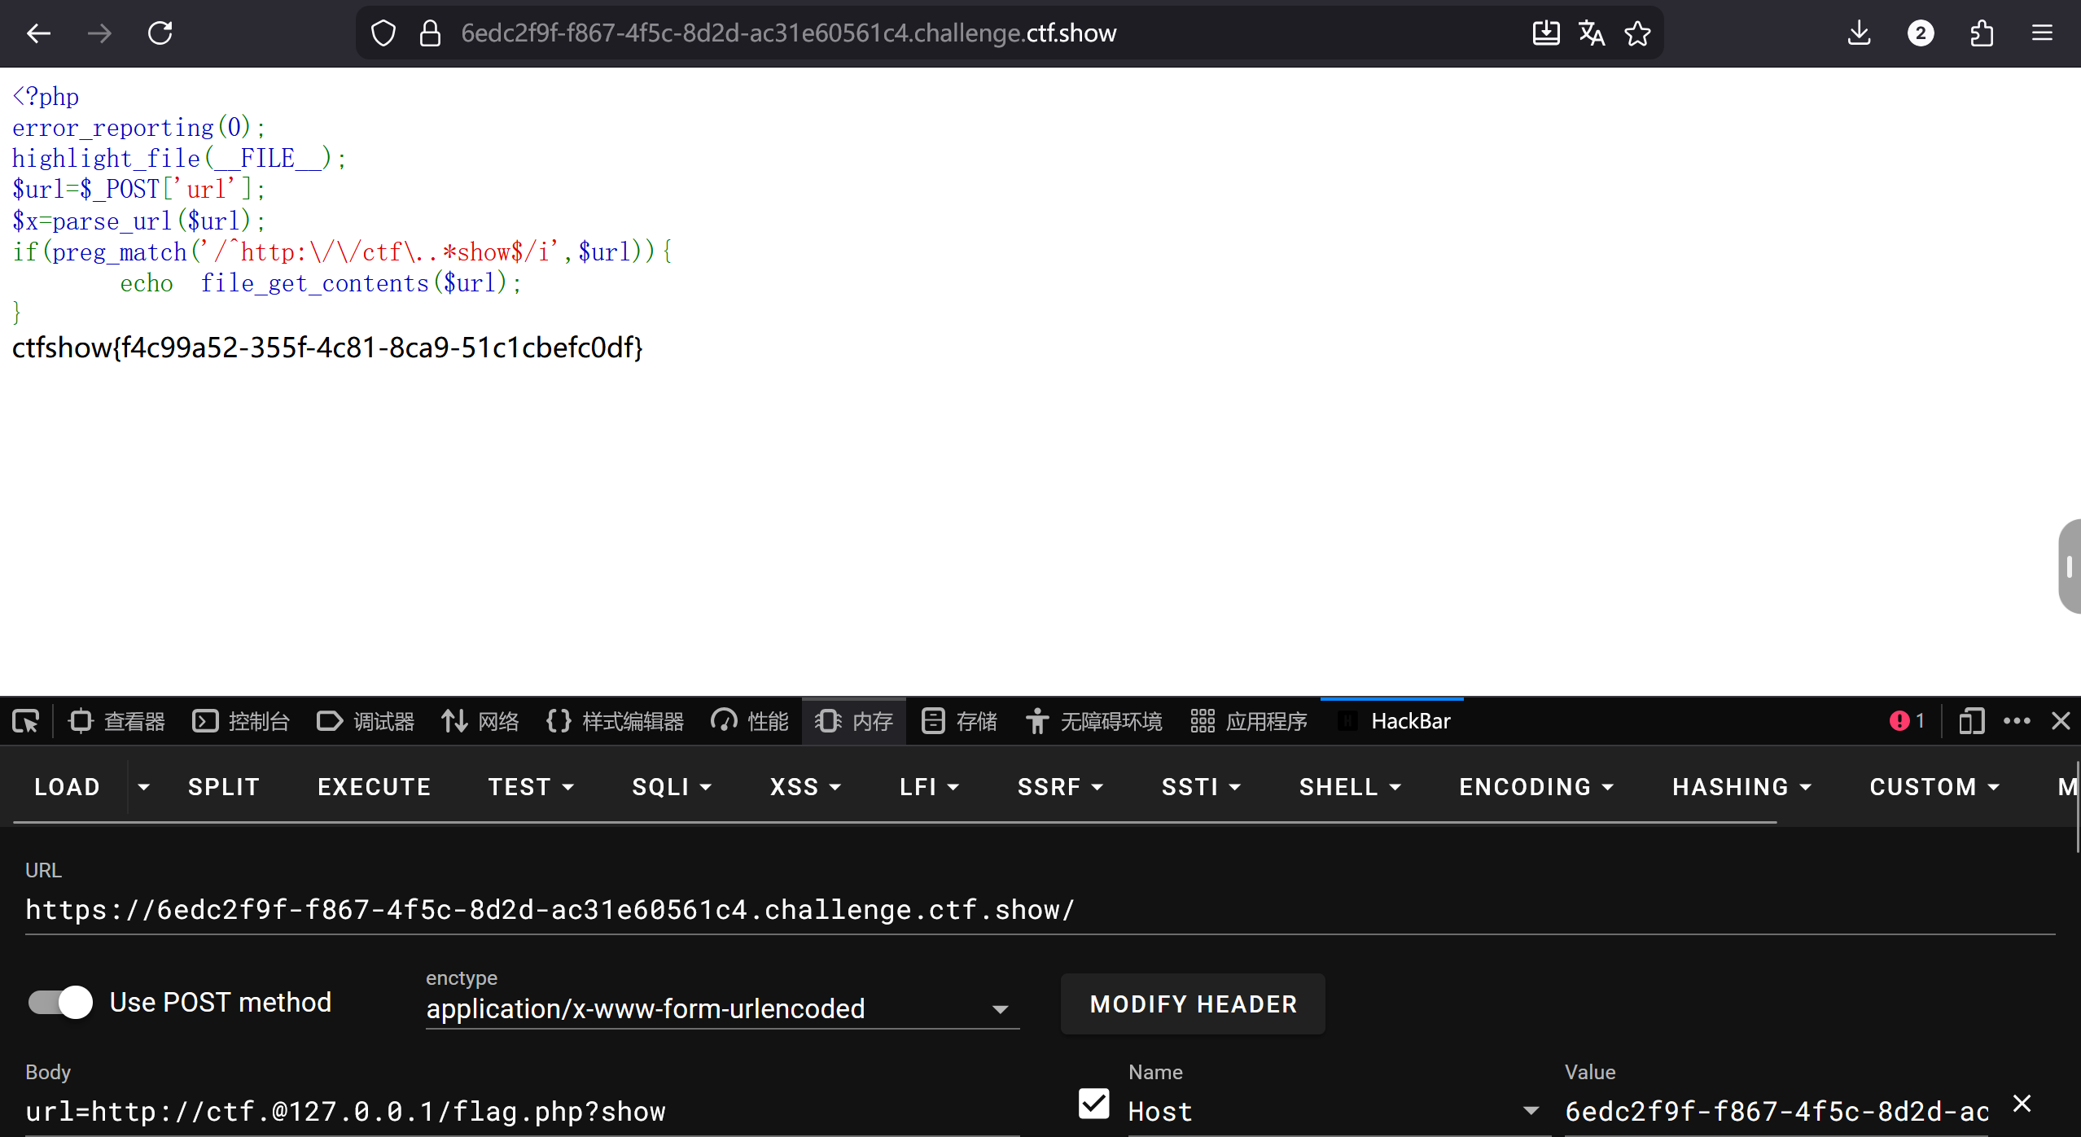Toggle responsive design mode icon
2081x1137 pixels.
click(x=1971, y=721)
